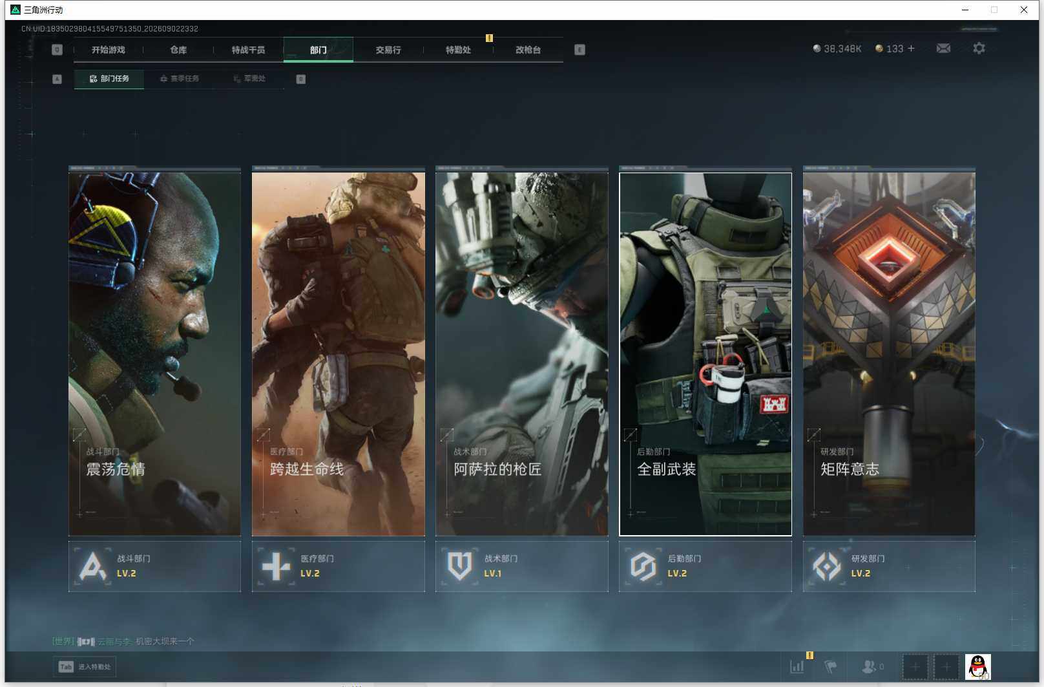Click the 后勤部门 LV.2 button

tap(705, 566)
